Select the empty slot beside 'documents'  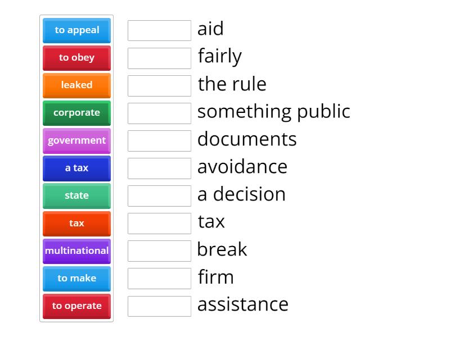point(159,140)
